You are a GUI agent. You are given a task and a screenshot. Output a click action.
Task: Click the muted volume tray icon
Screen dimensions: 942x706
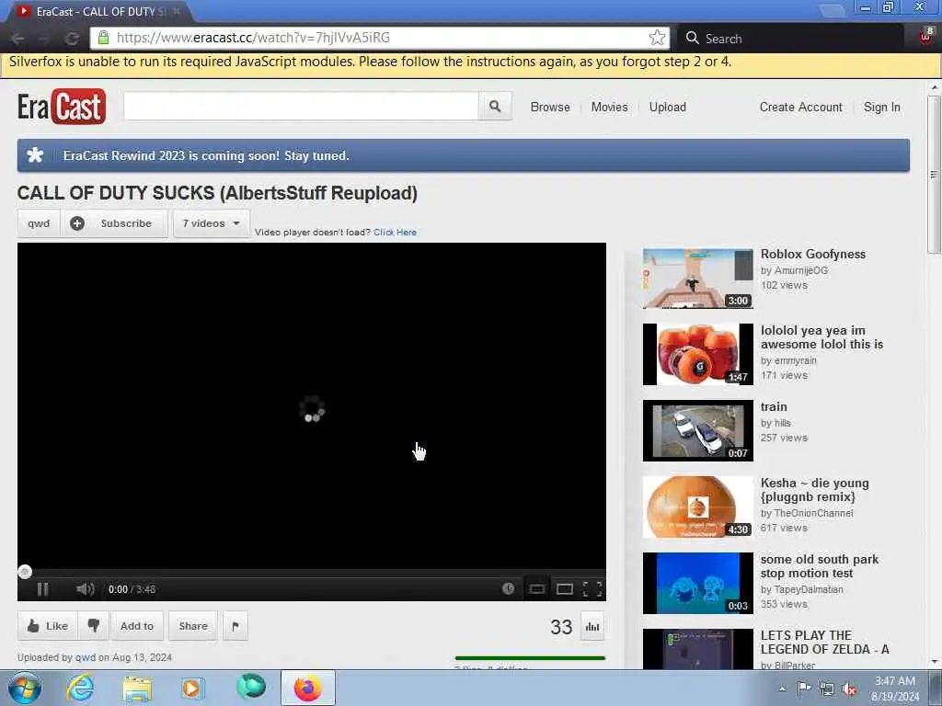click(849, 689)
